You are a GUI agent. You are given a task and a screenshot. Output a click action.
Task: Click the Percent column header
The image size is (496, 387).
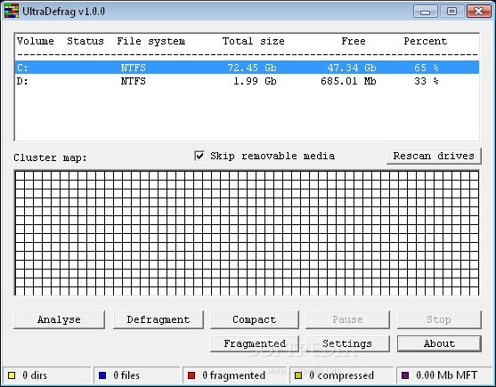coord(426,41)
